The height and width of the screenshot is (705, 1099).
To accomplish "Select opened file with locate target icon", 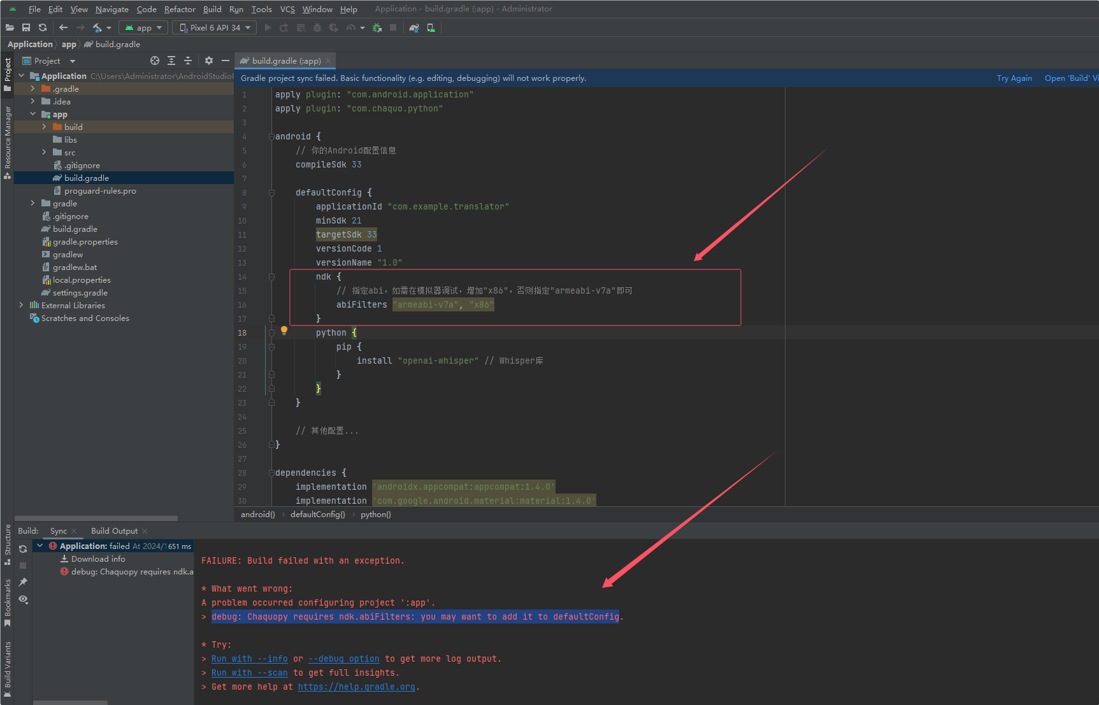I will (x=154, y=61).
